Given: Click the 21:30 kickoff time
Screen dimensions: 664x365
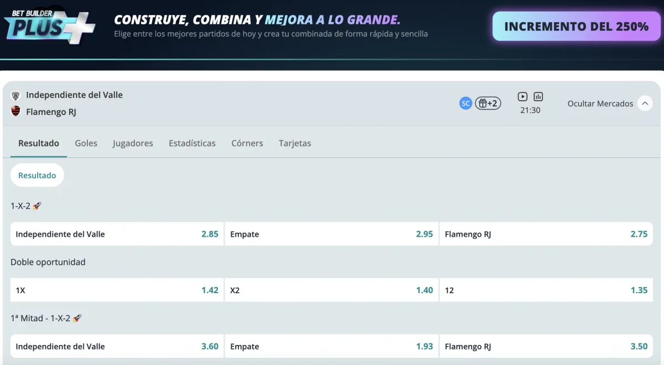Looking at the screenshot, I should pos(530,110).
